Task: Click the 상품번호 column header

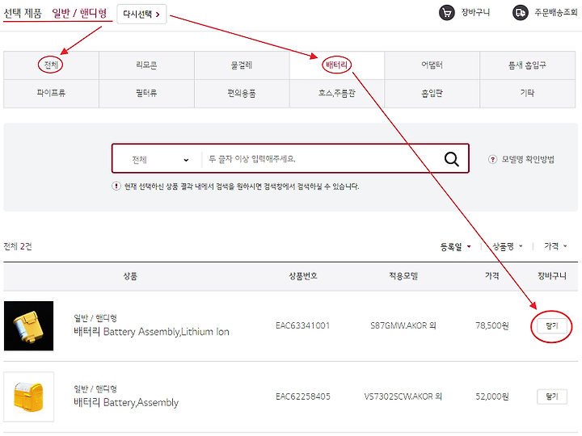Action: tap(303, 276)
